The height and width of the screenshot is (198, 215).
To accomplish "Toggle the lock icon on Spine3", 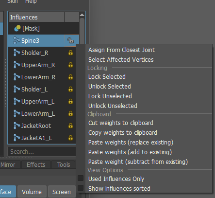I will click(x=70, y=40).
